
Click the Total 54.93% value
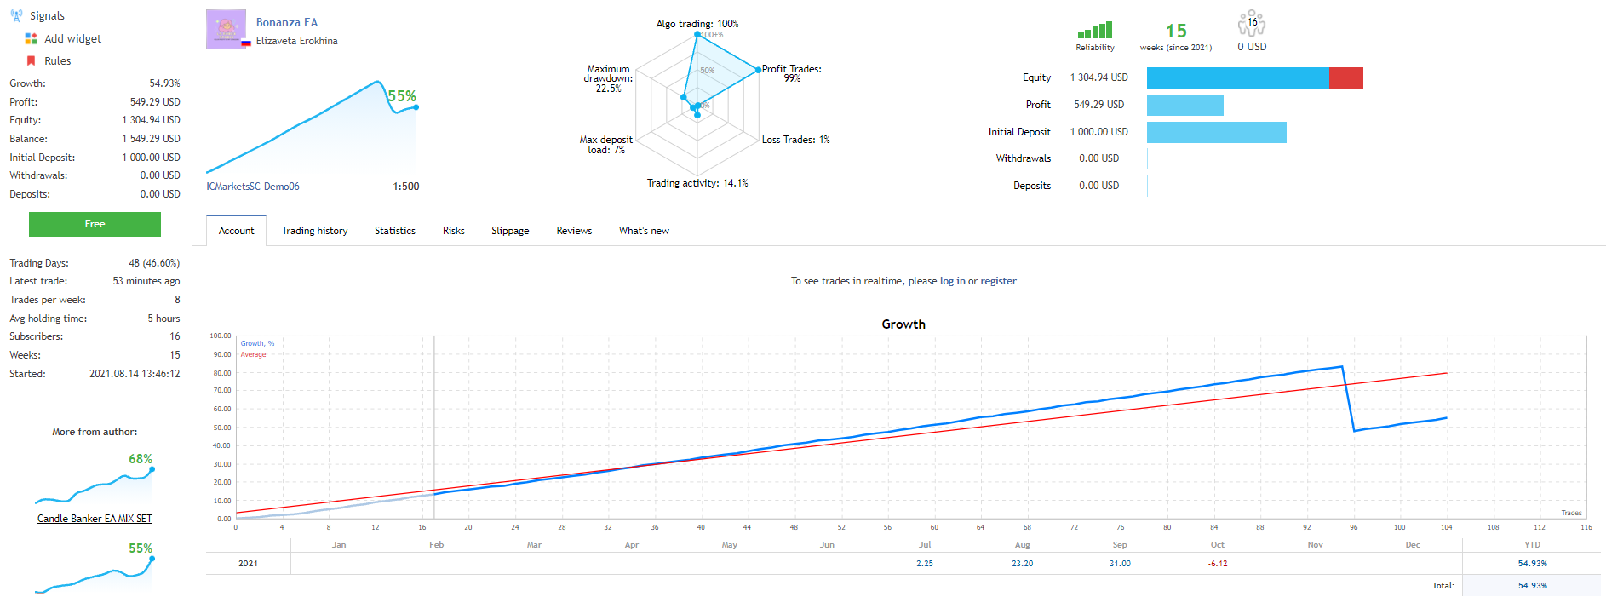point(1532,586)
